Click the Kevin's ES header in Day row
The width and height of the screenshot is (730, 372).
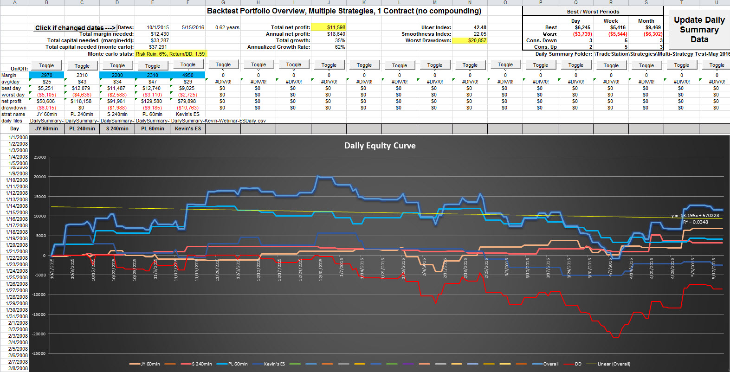click(x=188, y=128)
